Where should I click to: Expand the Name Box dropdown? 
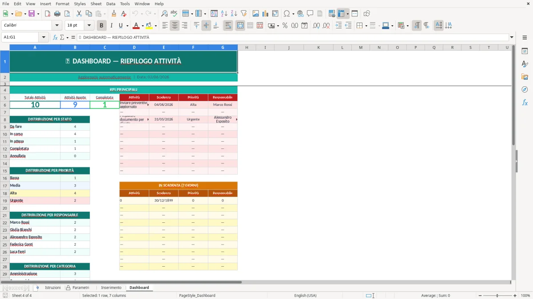click(x=44, y=37)
